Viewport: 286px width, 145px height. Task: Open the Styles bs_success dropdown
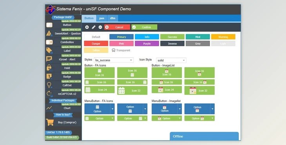point(114,60)
